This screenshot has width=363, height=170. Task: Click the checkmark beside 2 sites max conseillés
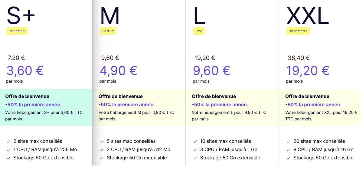[x=8, y=141]
